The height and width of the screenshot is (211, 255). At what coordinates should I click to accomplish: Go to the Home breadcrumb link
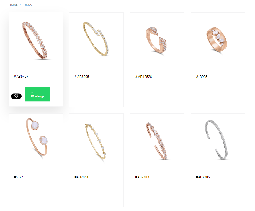pos(13,5)
